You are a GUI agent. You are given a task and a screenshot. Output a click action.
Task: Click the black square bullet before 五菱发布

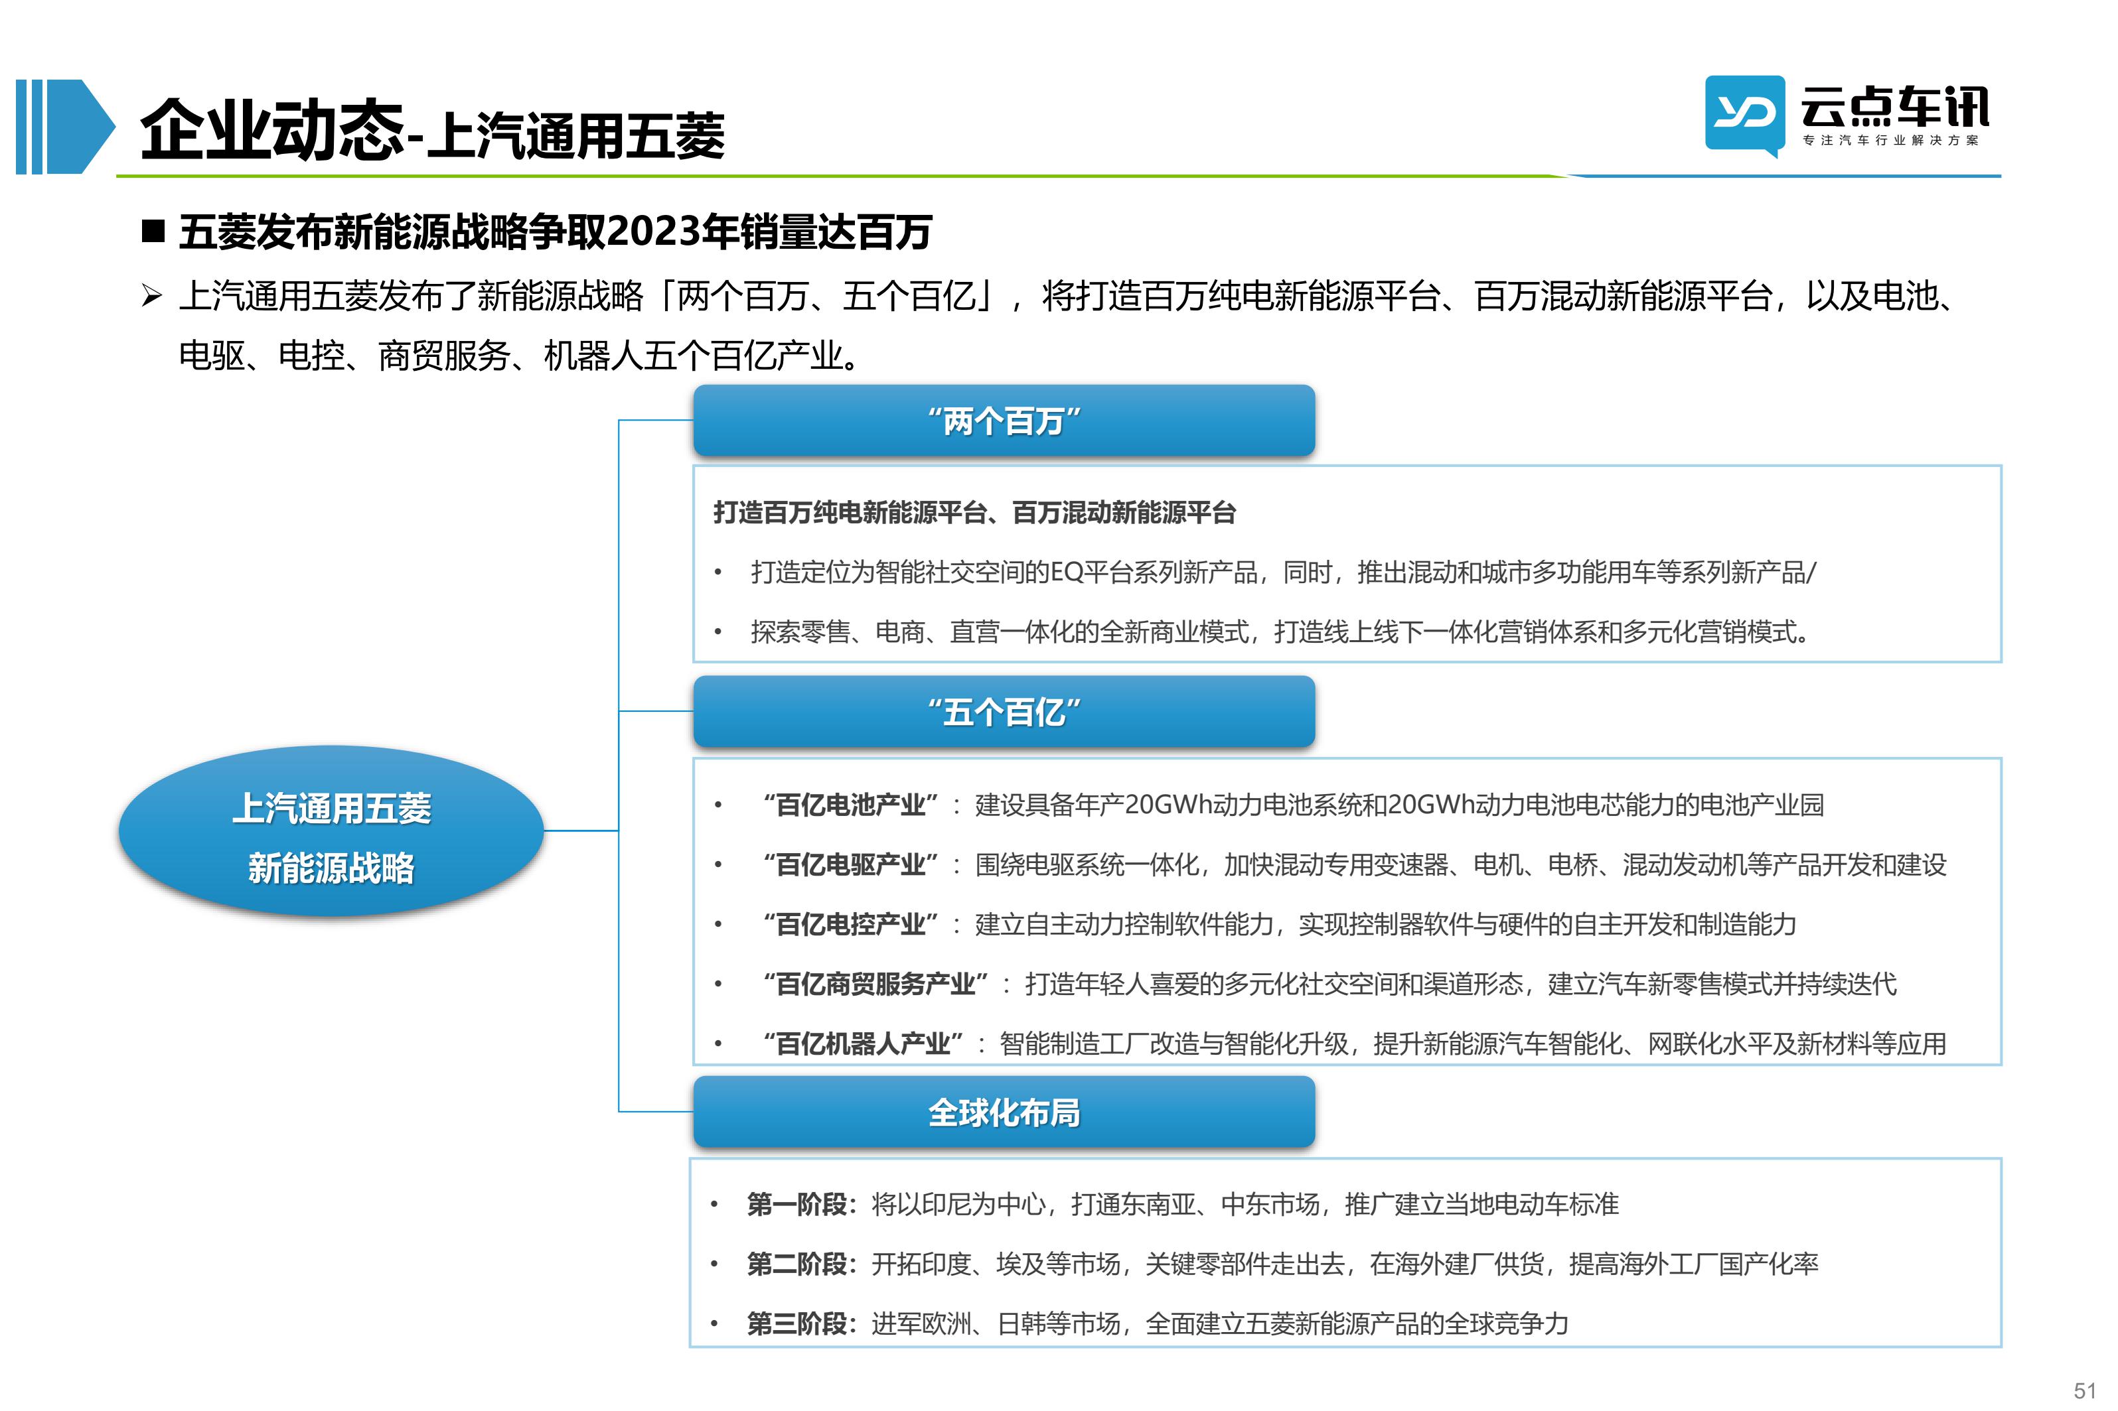pos(154,232)
